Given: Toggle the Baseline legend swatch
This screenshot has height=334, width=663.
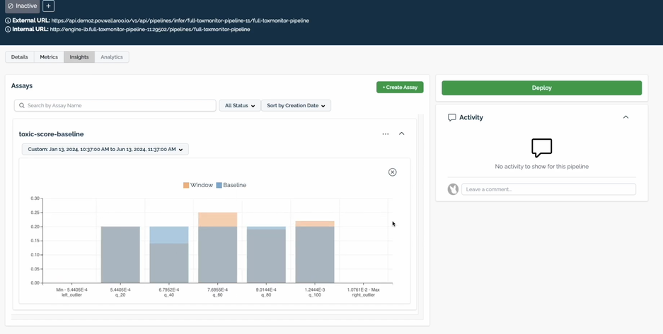Looking at the screenshot, I should tap(219, 185).
